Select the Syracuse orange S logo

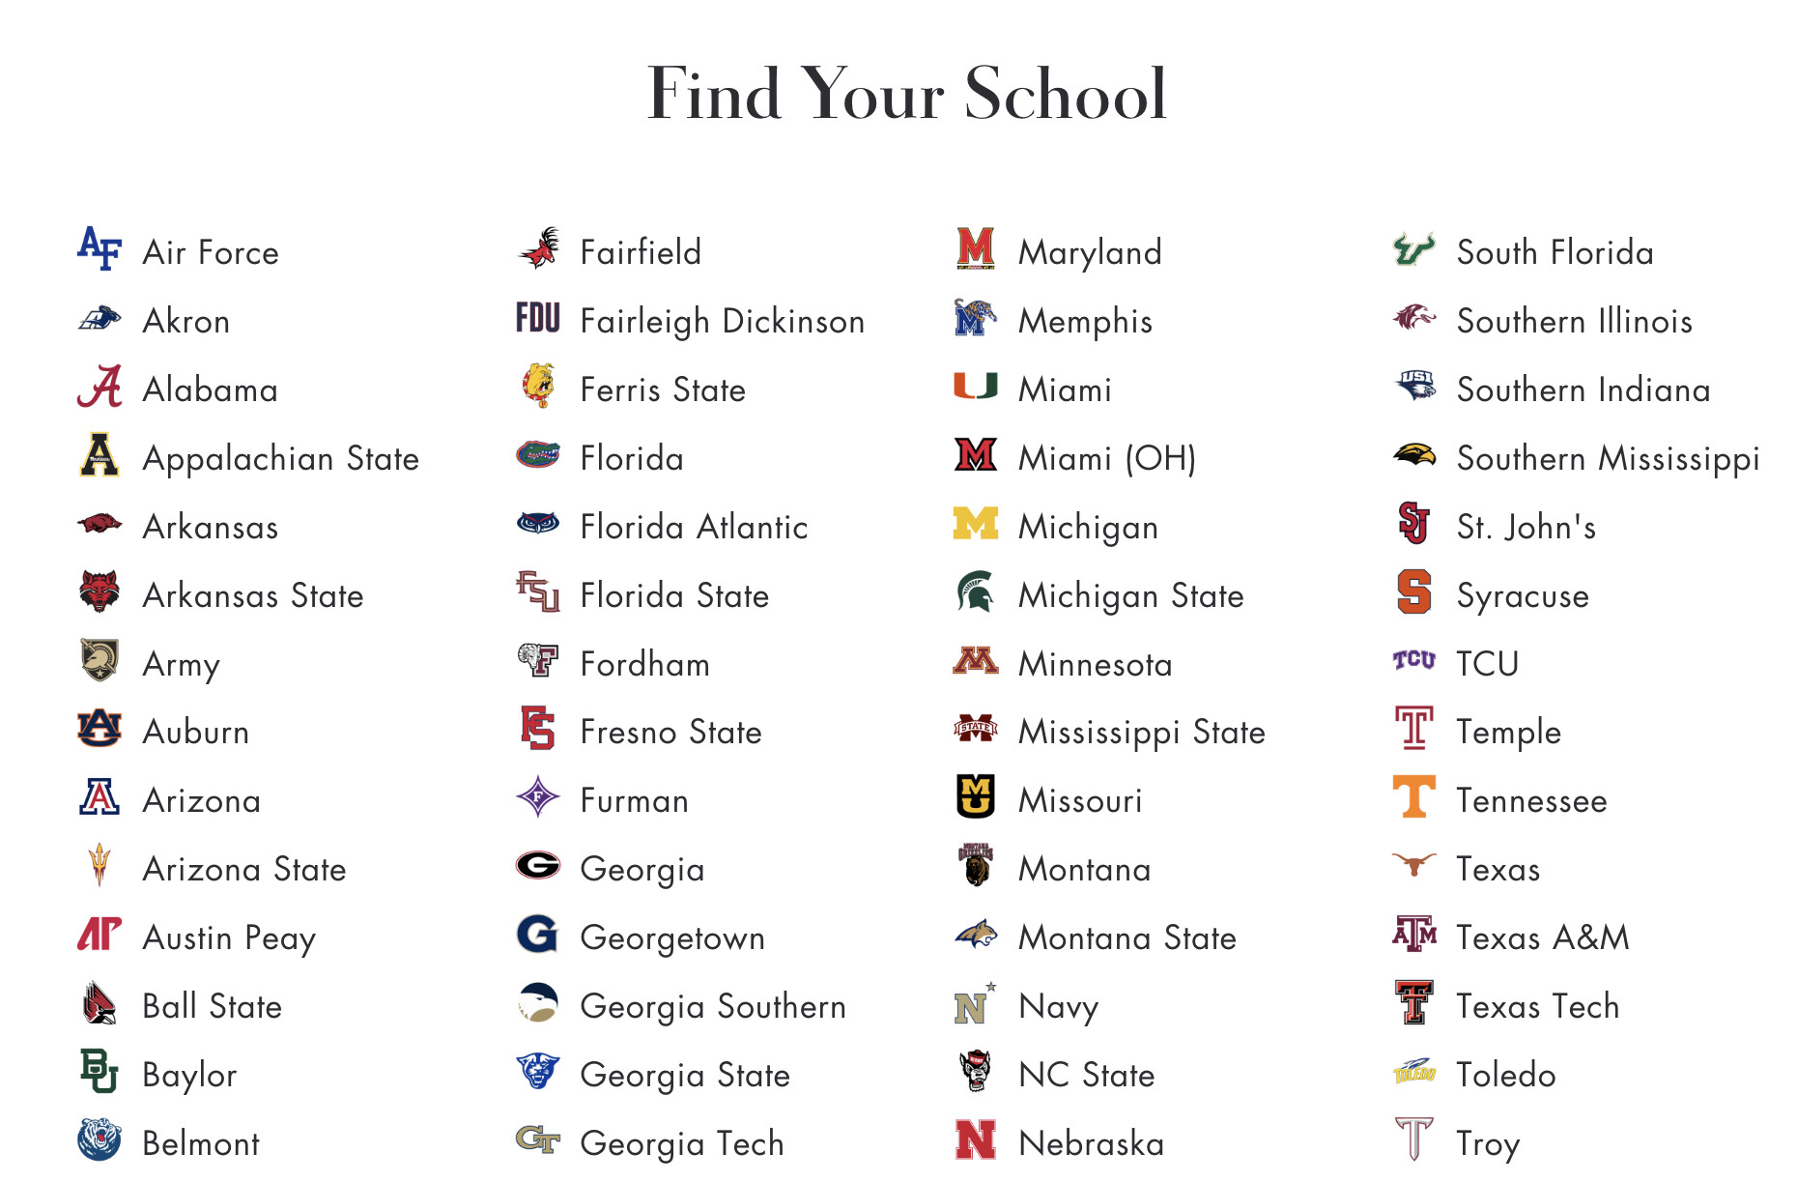[x=1414, y=591]
